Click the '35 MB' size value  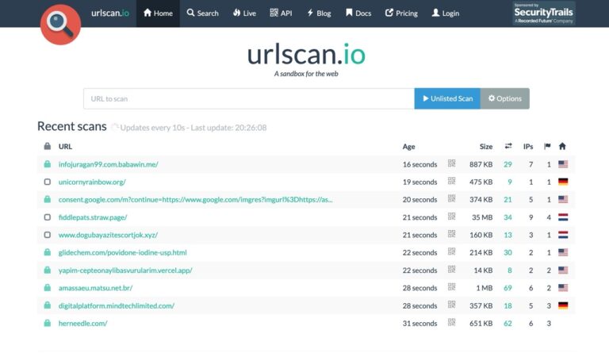pos(482,217)
